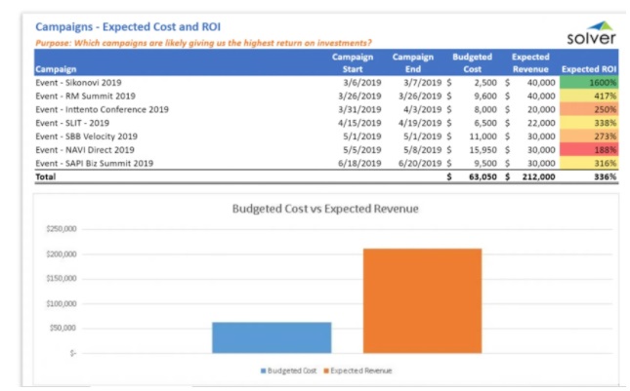Click the $200,000 axis label
This screenshot has height=391, width=630.
point(62,254)
